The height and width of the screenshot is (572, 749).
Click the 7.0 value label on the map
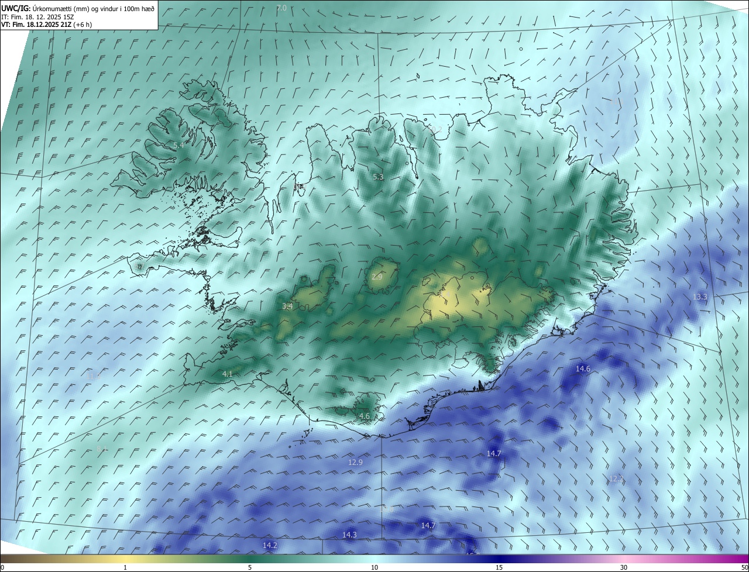tap(281, 8)
